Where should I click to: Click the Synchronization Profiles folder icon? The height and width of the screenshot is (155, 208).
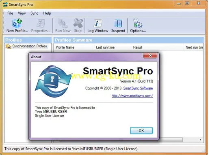8,46
